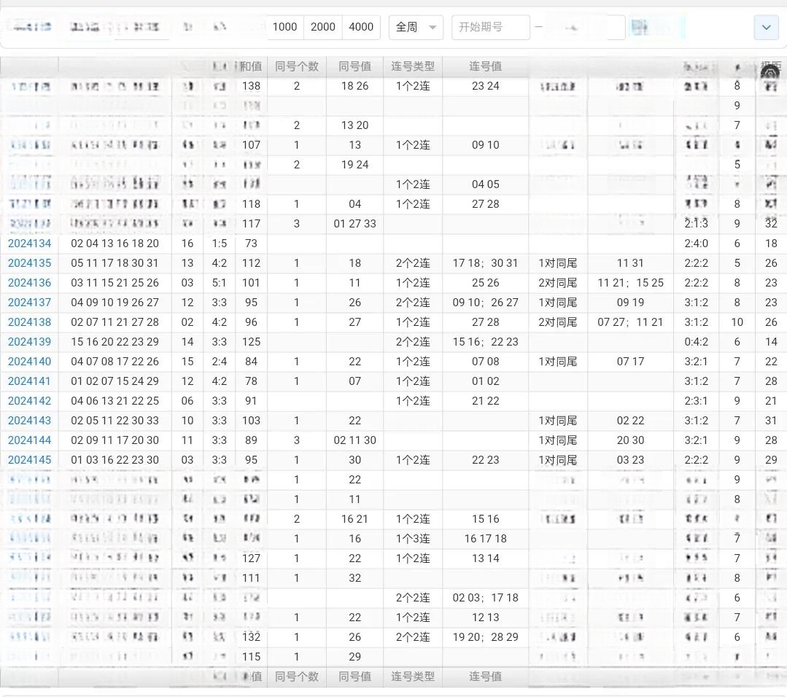Select the 1000 periods option

point(284,27)
